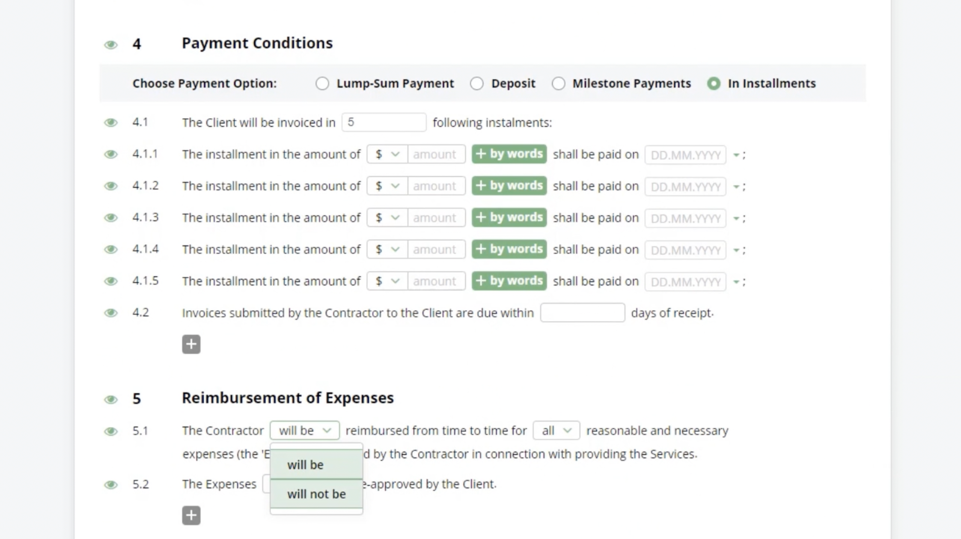The width and height of the screenshot is (961, 539).
Task: Choose Milestone Payments radio option
Action: (x=558, y=83)
